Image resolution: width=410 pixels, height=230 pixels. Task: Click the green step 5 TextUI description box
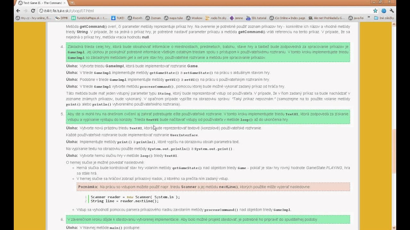click(208, 117)
